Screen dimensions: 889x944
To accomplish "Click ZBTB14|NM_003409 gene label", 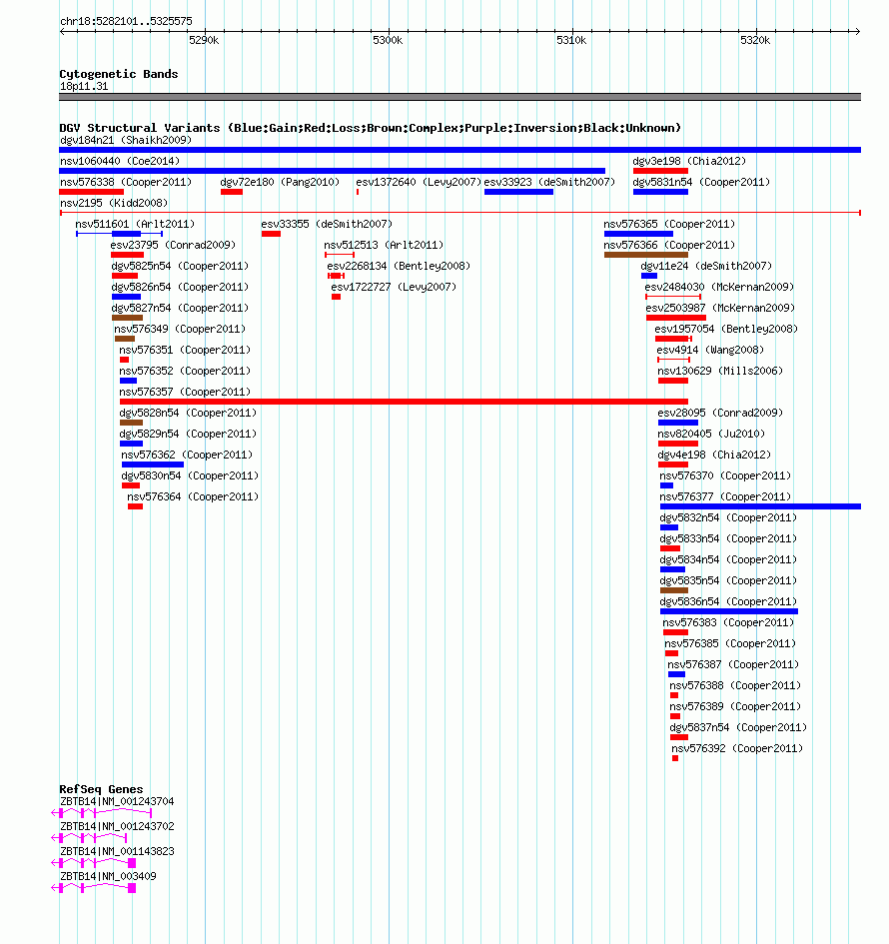I will (108, 877).
